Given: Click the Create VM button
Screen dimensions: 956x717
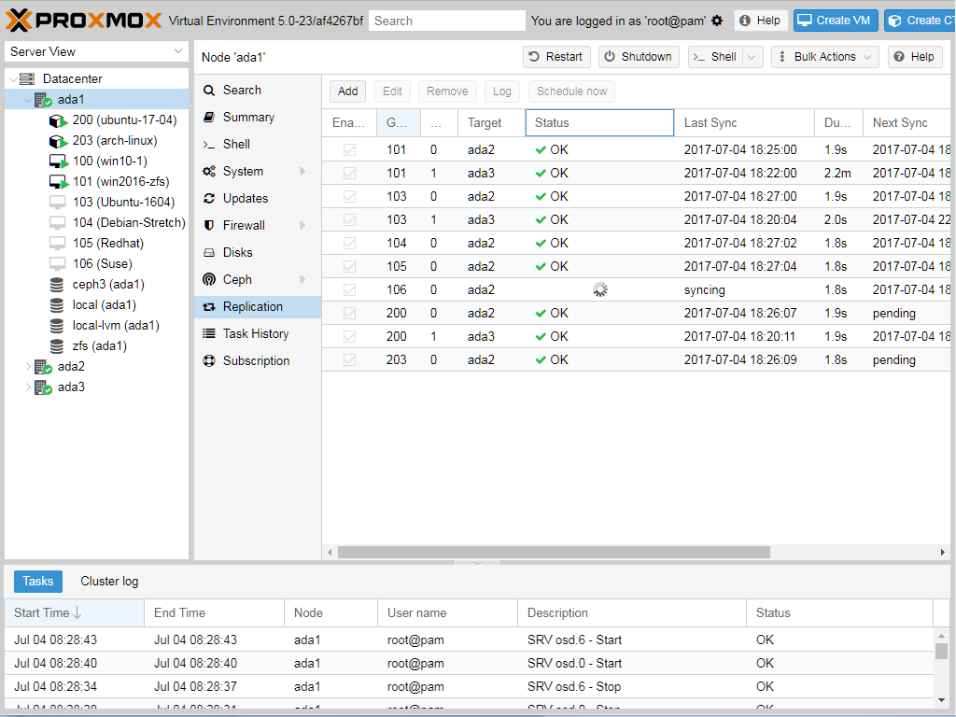Looking at the screenshot, I should (836, 20).
